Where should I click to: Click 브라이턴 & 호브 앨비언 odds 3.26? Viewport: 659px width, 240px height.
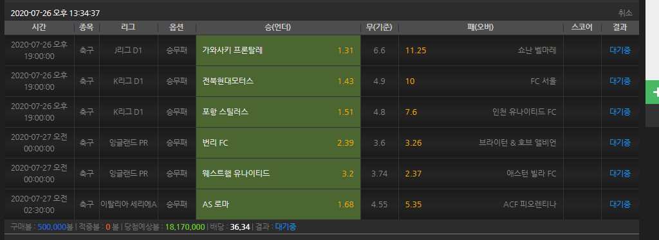click(481, 143)
